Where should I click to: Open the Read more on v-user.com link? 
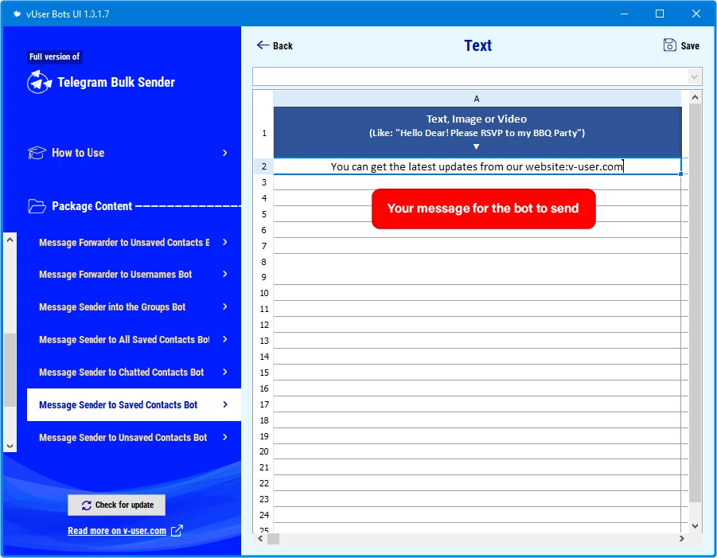click(117, 531)
